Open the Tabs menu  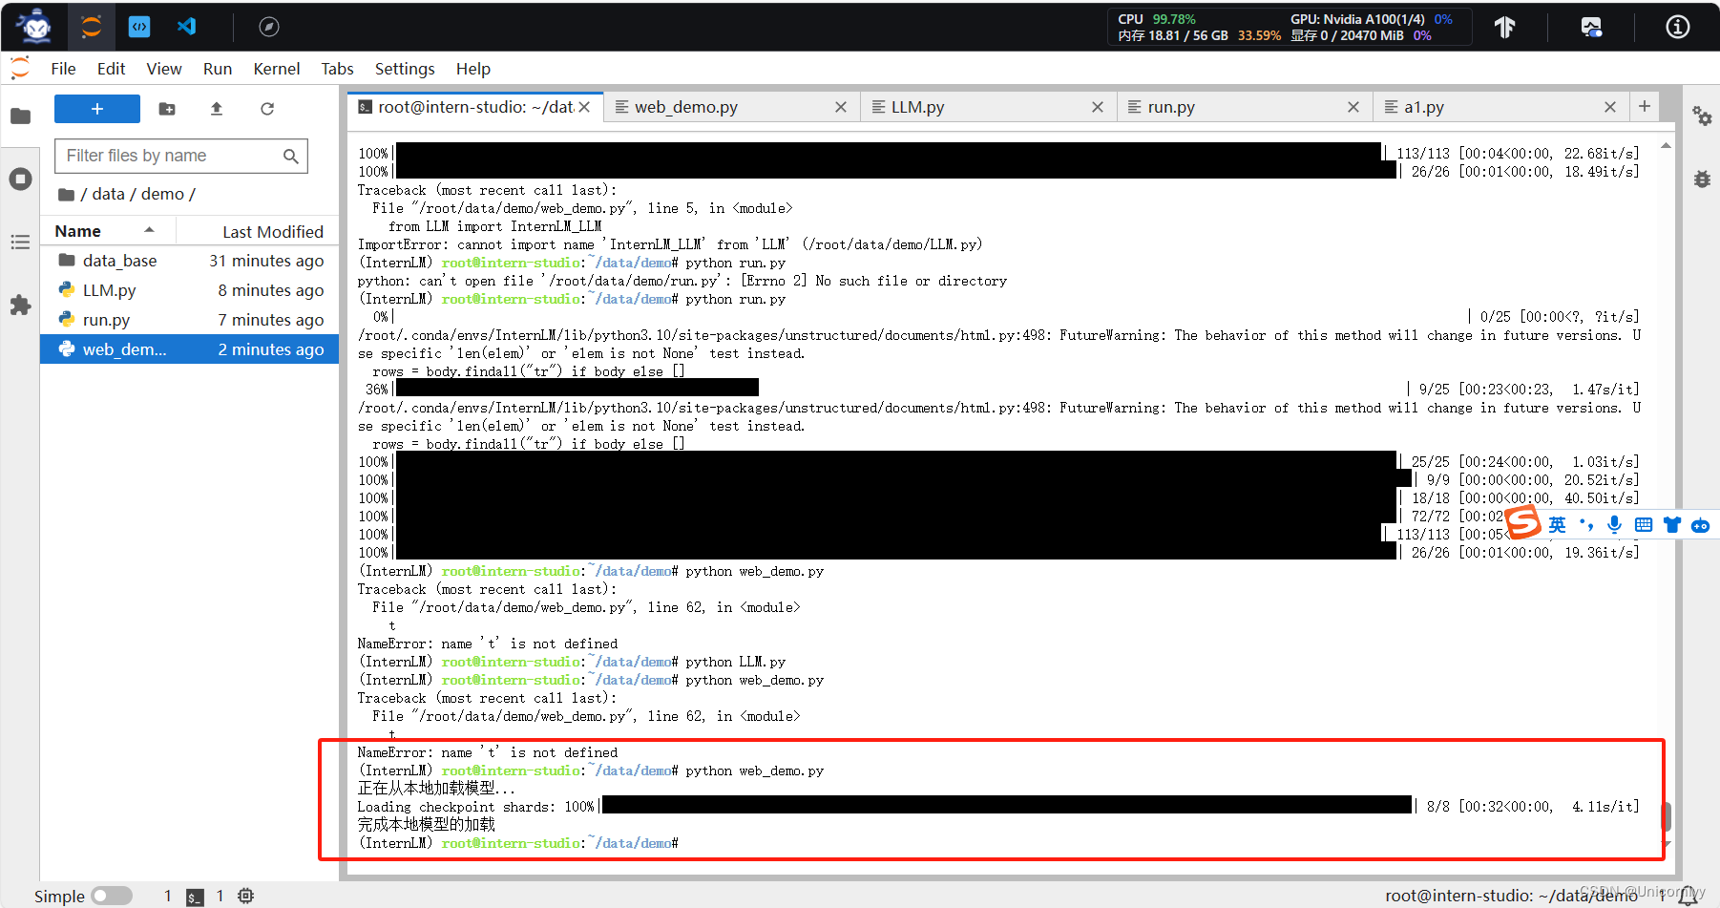(337, 69)
